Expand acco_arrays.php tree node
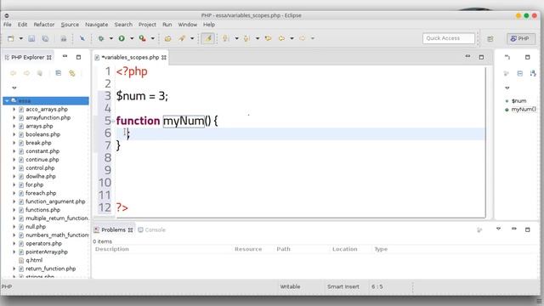544x306 pixels. point(14,110)
